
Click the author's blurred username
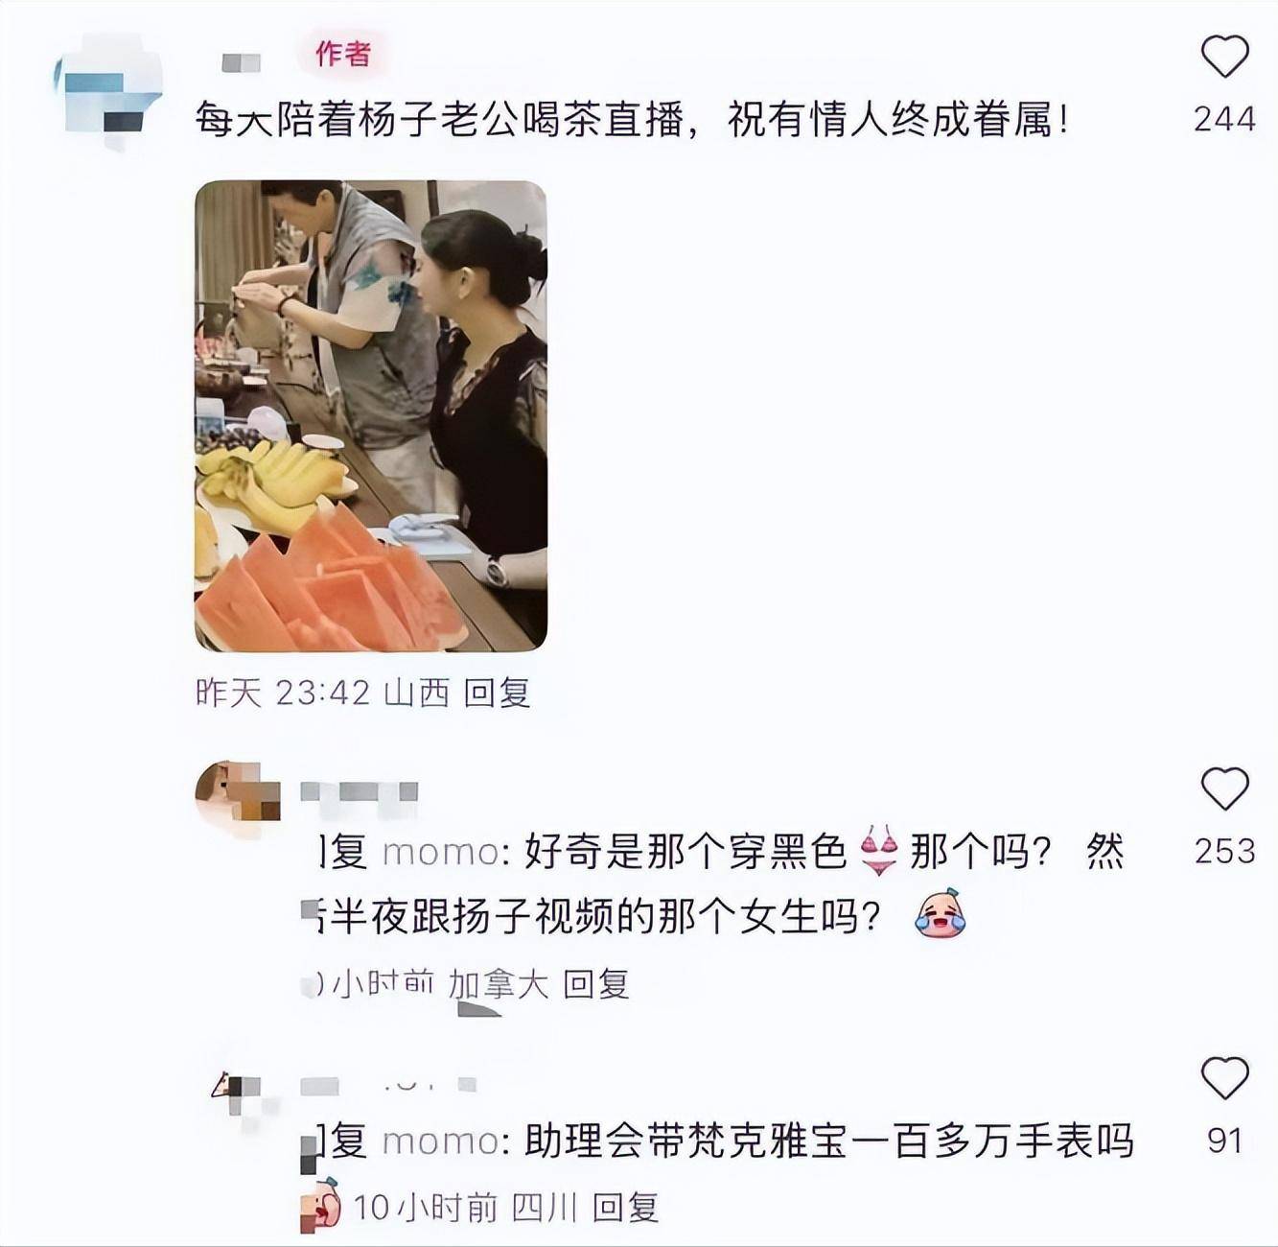point(242,62)
